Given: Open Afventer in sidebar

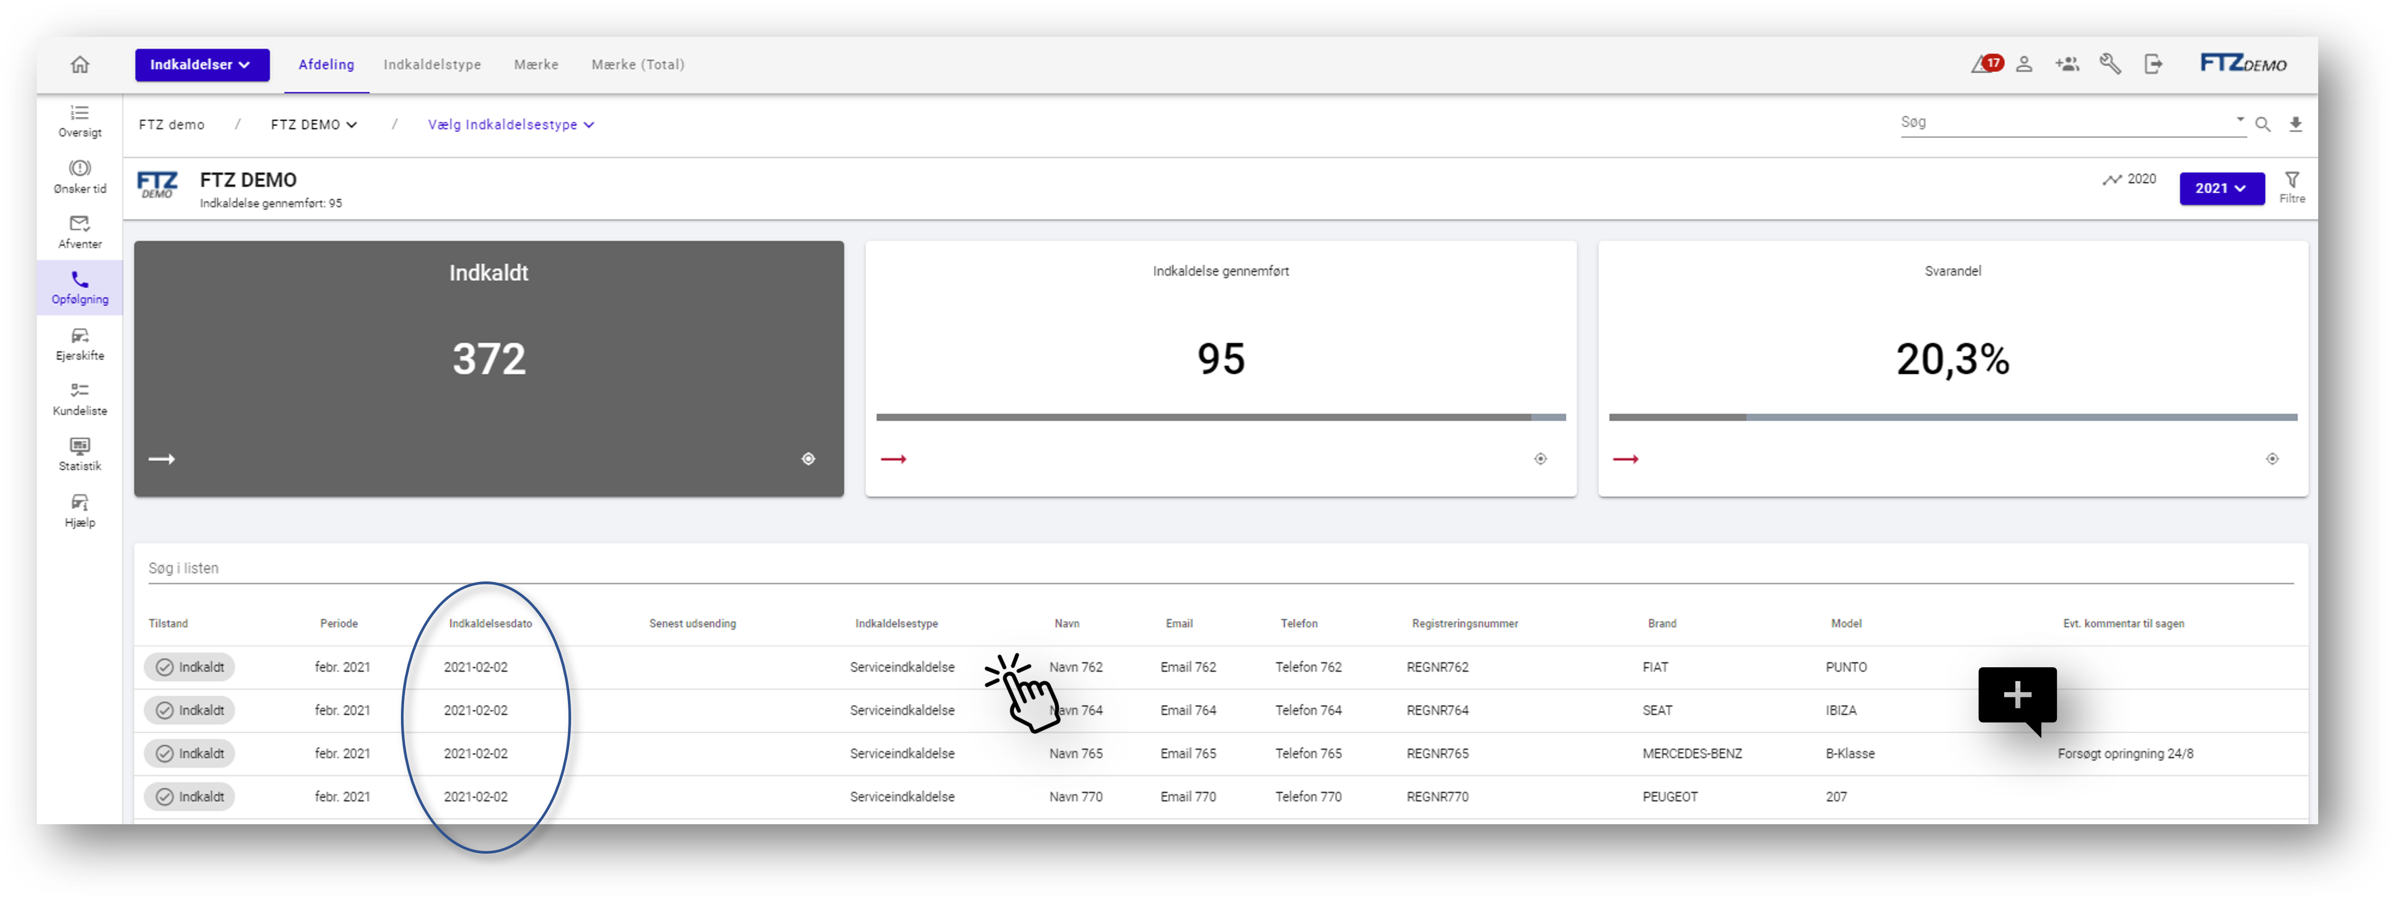Looking at the screenshot, I should pos(80,232).
